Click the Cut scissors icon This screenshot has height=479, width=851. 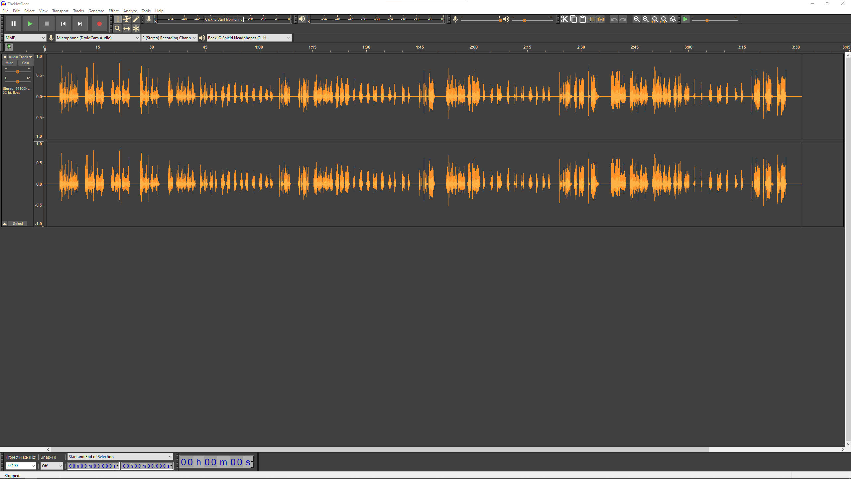click(x=564, y=19)
